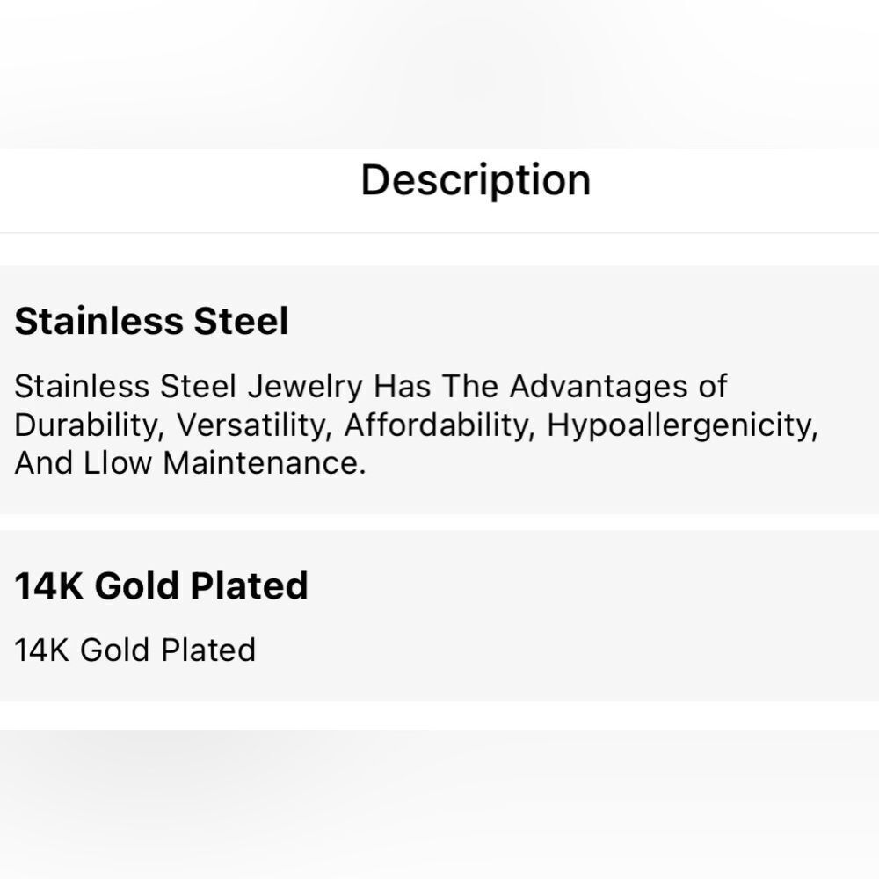Screen dimensions: 879x879
Task: Tap the word Affordability in the paragraph
Action: click(437, 425)
